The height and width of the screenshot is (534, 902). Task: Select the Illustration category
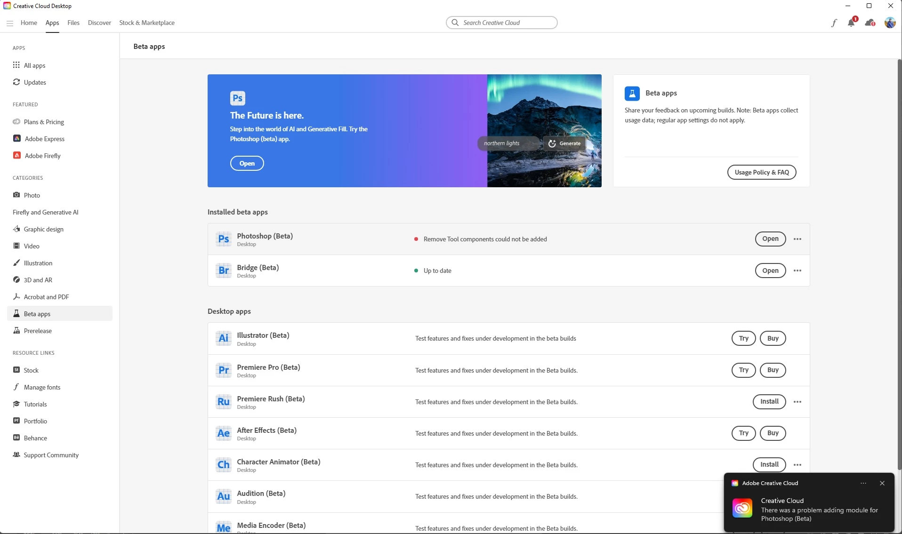click(x=60, y=263)
